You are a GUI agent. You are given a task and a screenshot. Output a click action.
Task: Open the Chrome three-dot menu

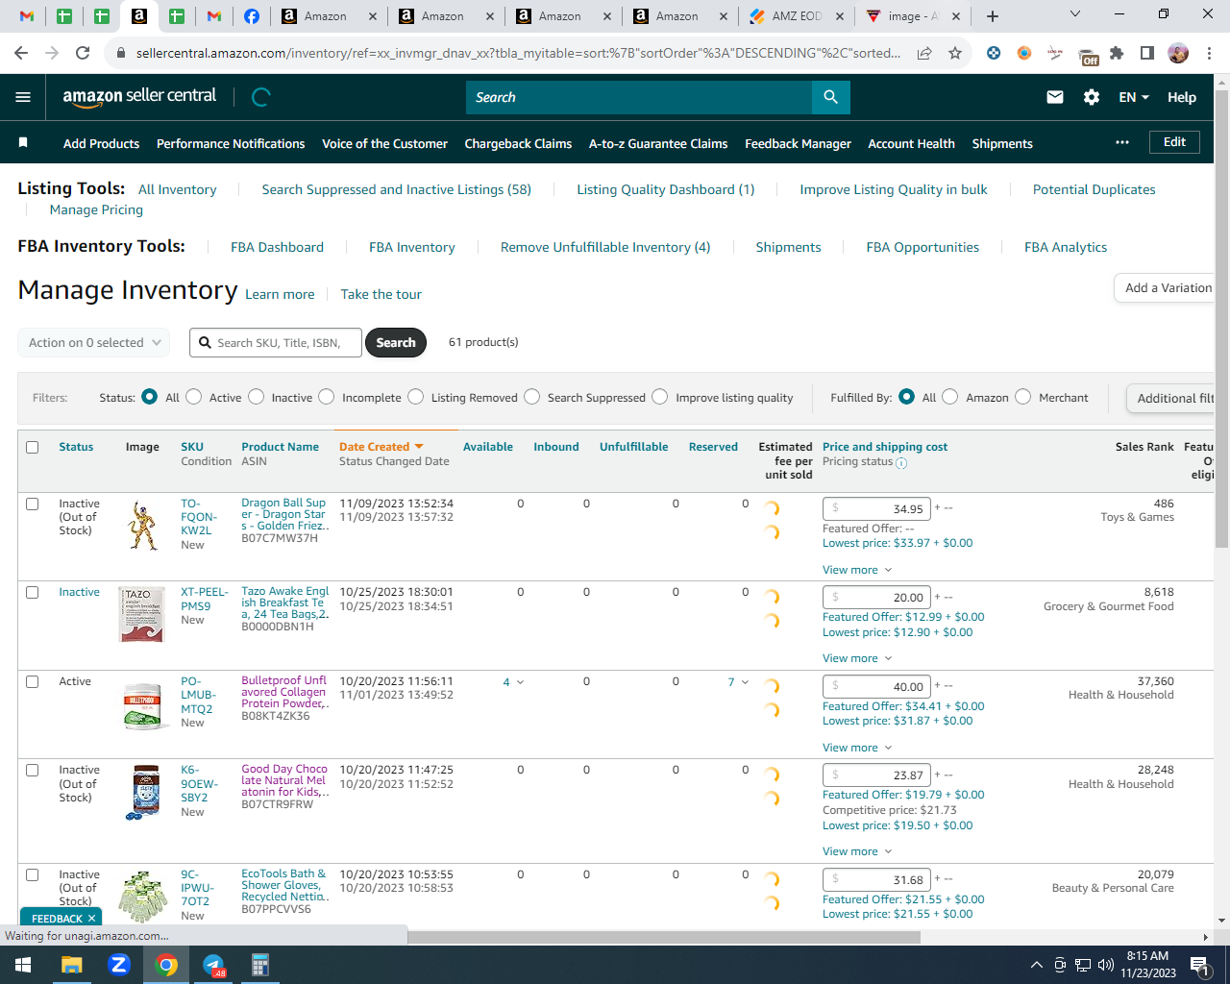click(x=1210, y=53)
